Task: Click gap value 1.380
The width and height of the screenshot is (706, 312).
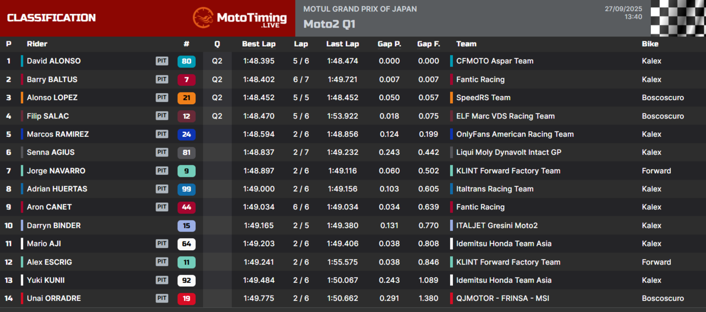Action: tap(429, 298)
